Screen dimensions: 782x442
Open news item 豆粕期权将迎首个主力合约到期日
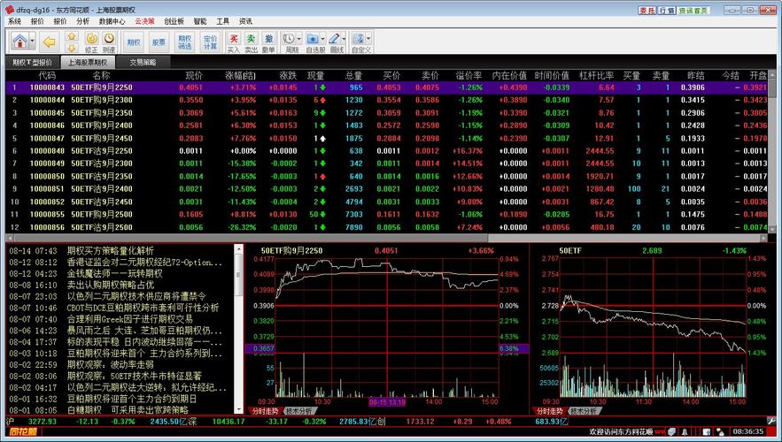[132, 399]
